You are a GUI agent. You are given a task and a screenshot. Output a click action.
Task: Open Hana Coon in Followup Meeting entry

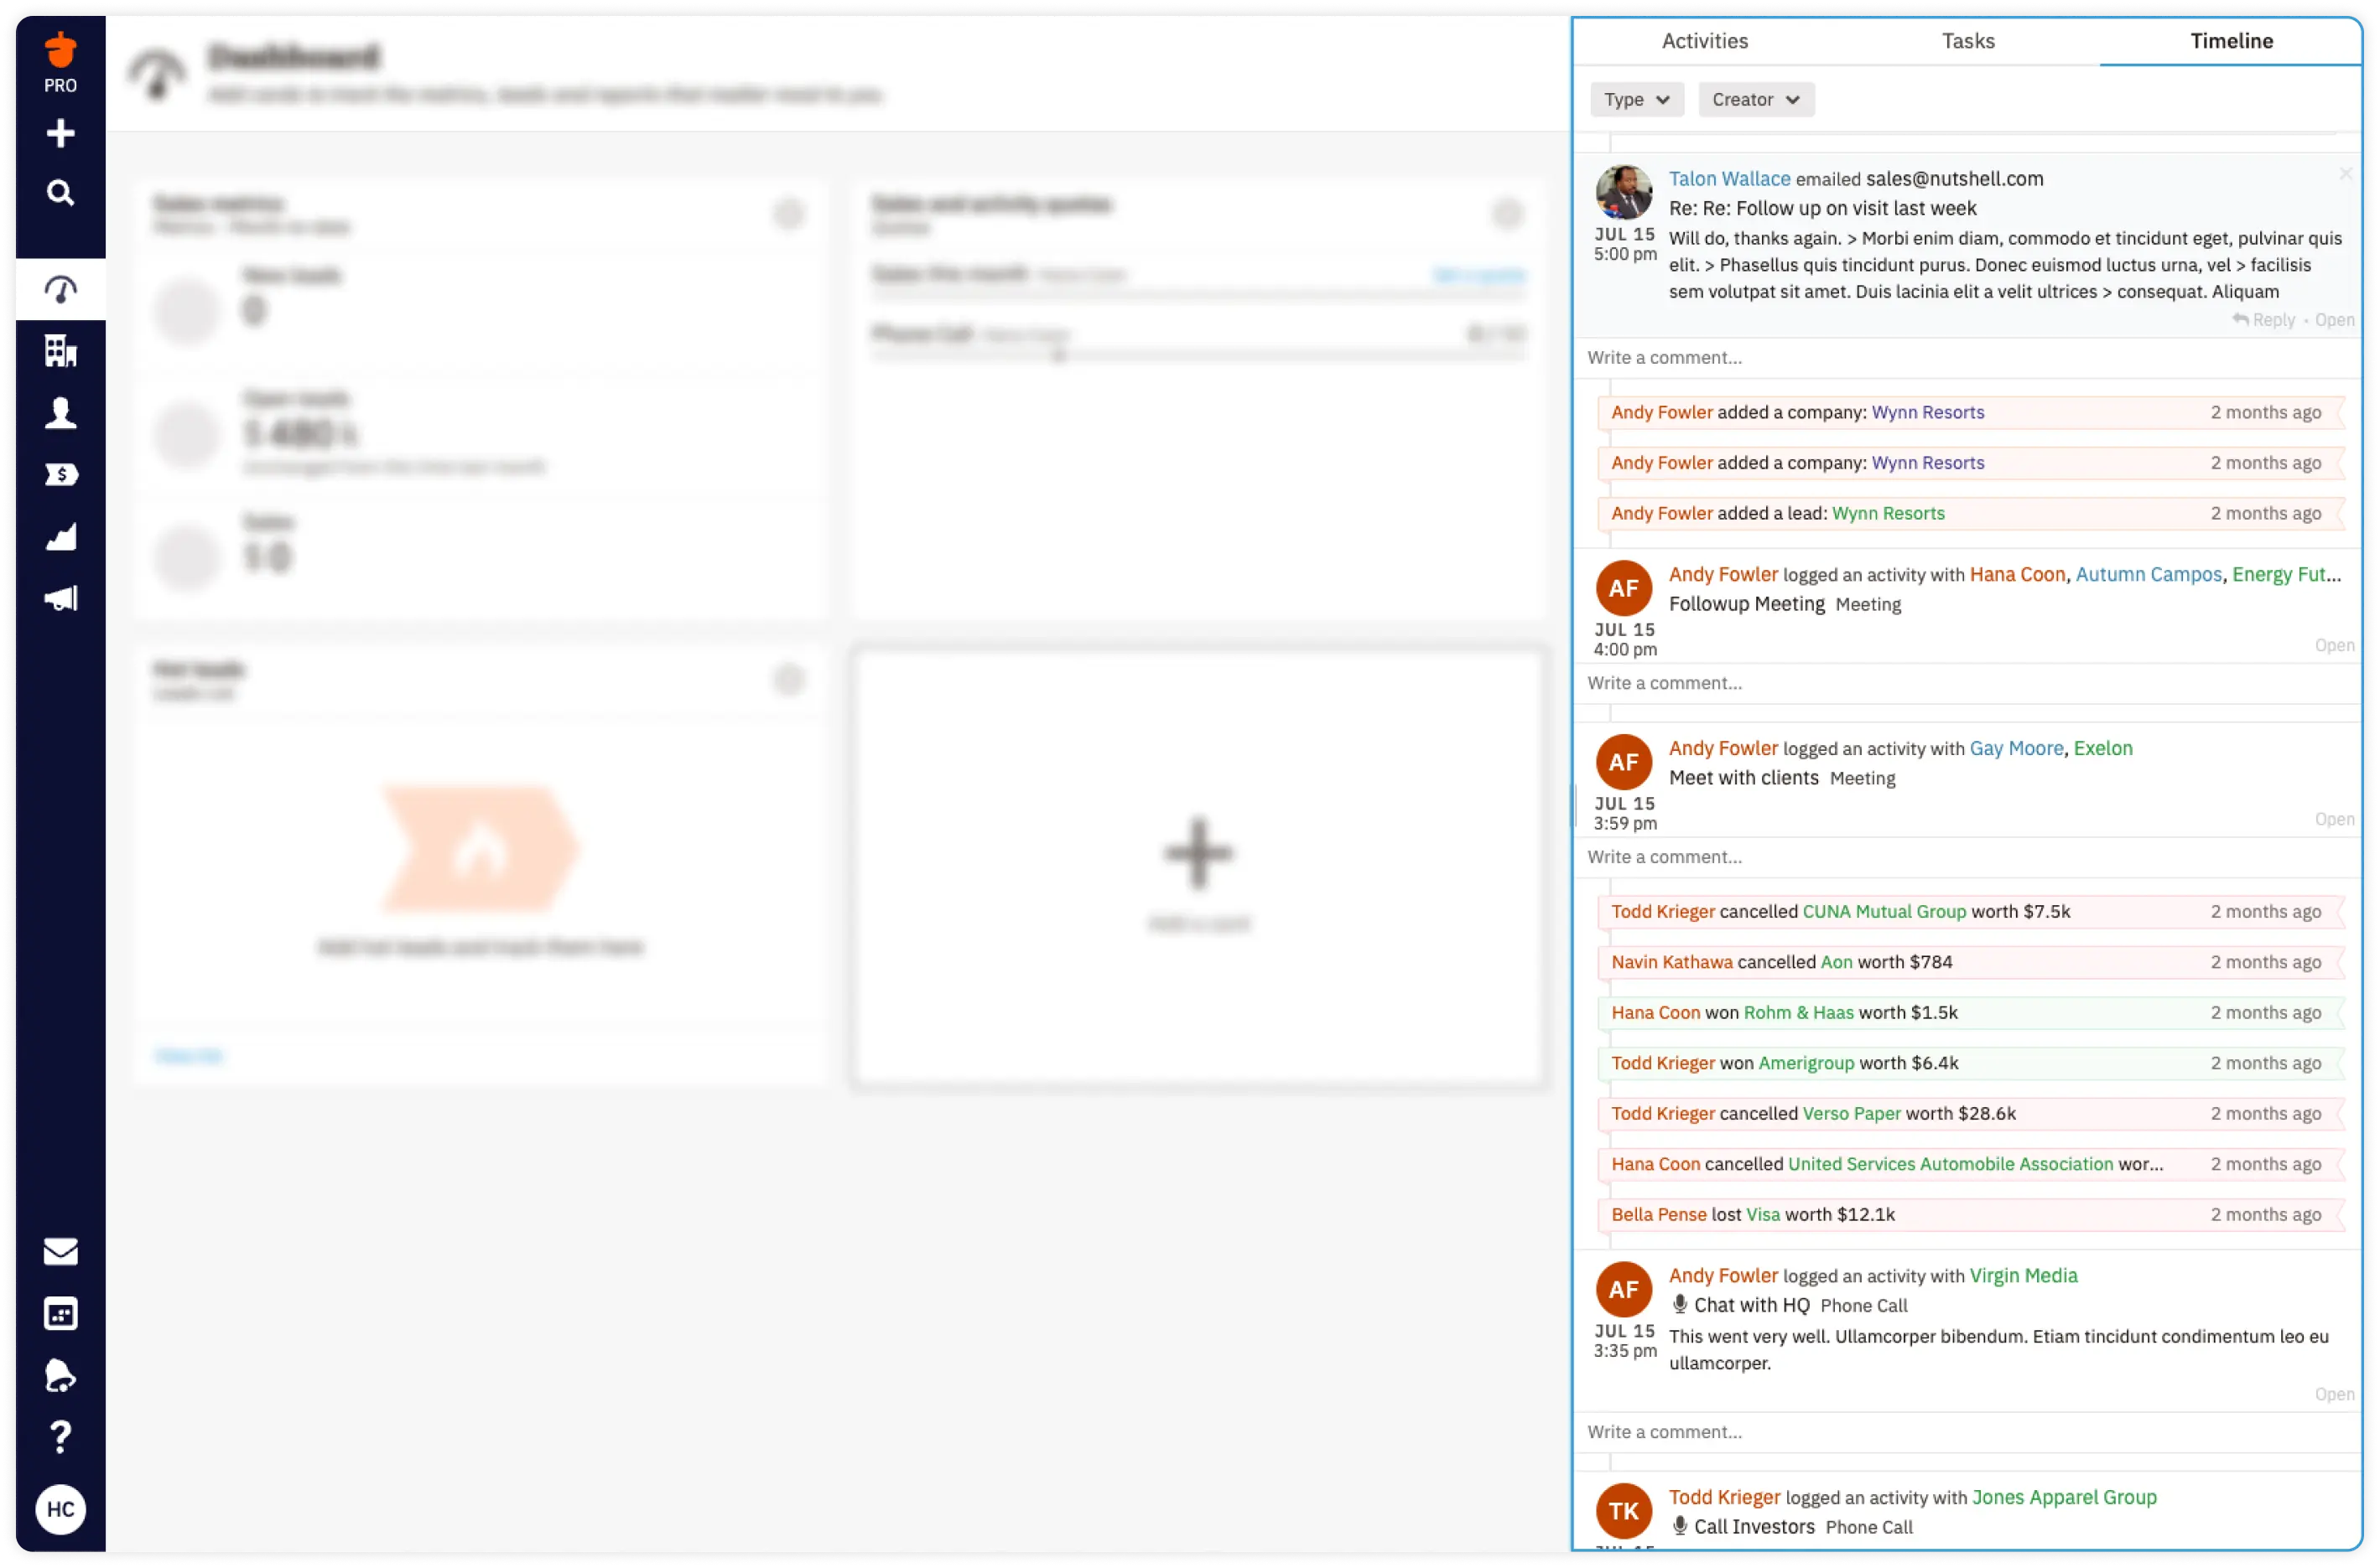tap(2017, 575)
